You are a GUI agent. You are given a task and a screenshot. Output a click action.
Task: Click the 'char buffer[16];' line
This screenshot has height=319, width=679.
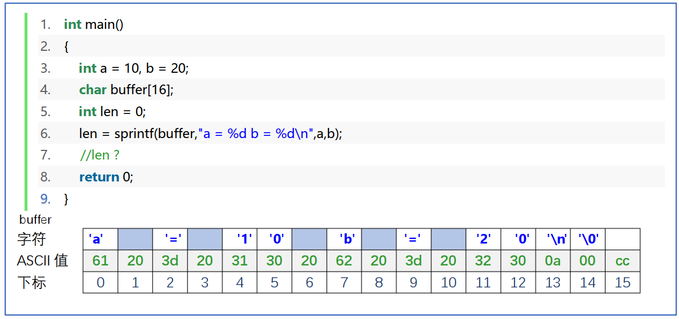[126, 90]
